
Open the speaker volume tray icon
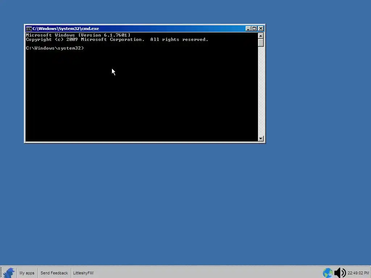coord(340,273)
